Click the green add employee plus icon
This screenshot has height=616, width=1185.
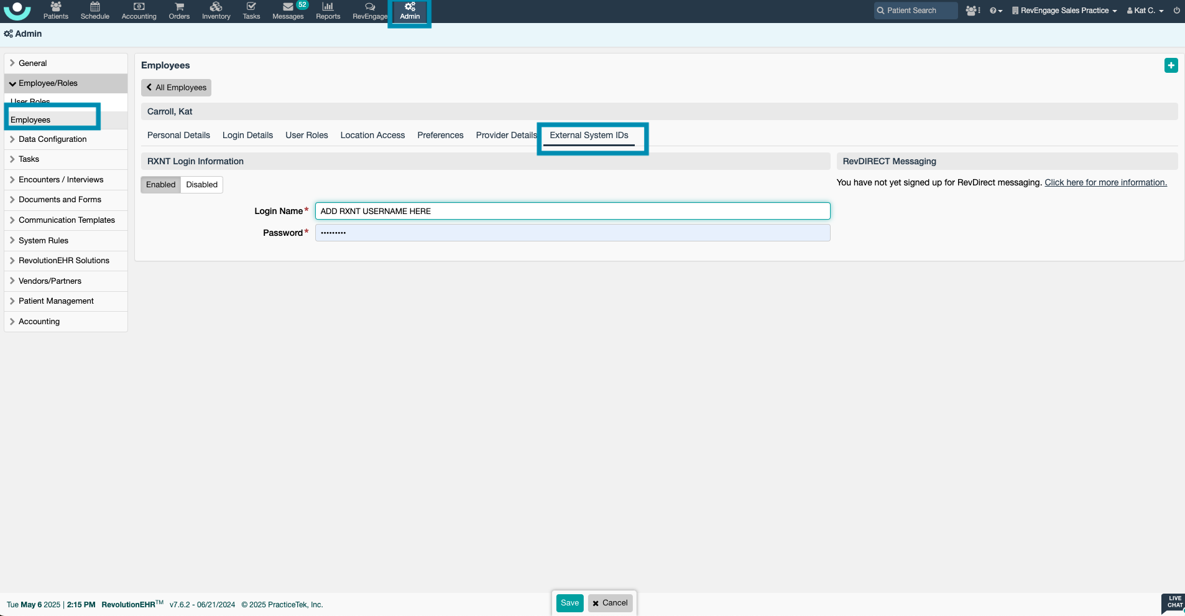pyautogui.click(x=1171, y=65)
